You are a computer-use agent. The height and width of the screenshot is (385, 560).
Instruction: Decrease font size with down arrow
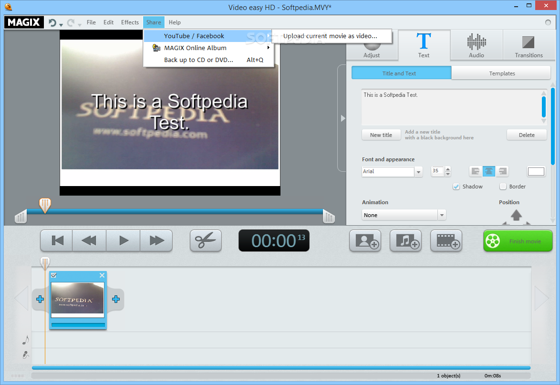click(x=448, y=174)
